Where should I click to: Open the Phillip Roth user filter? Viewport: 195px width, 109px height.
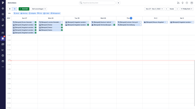pyautogui.click(x=187, y=9)
